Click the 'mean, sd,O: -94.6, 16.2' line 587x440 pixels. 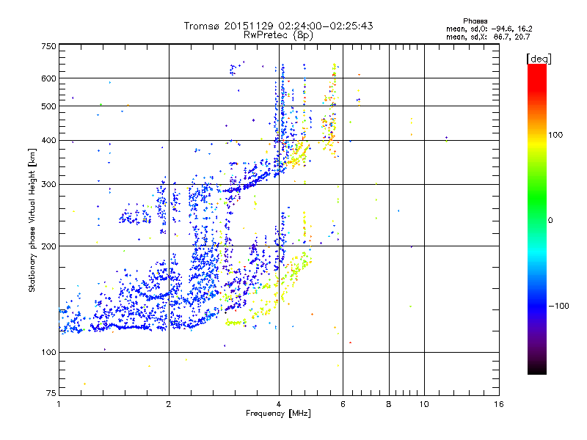[489, 29]
